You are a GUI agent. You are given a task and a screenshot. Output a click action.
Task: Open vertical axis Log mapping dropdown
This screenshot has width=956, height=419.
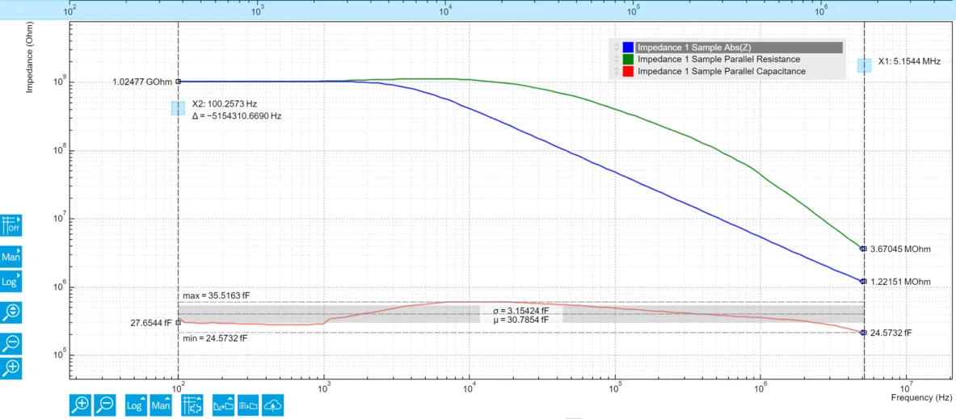pyautogui.click(x=11, y=283)
